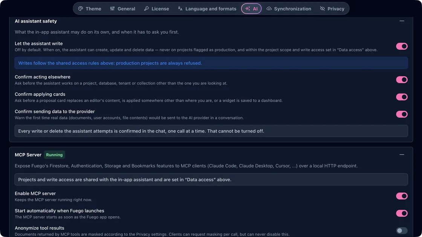Click 'Start automatically when Fuego launches' label

click(60, 211)
